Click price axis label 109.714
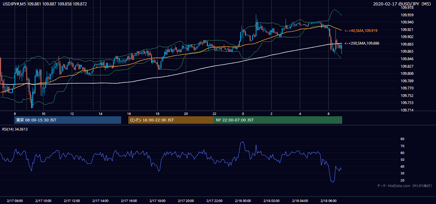 [x=407, y=110]
